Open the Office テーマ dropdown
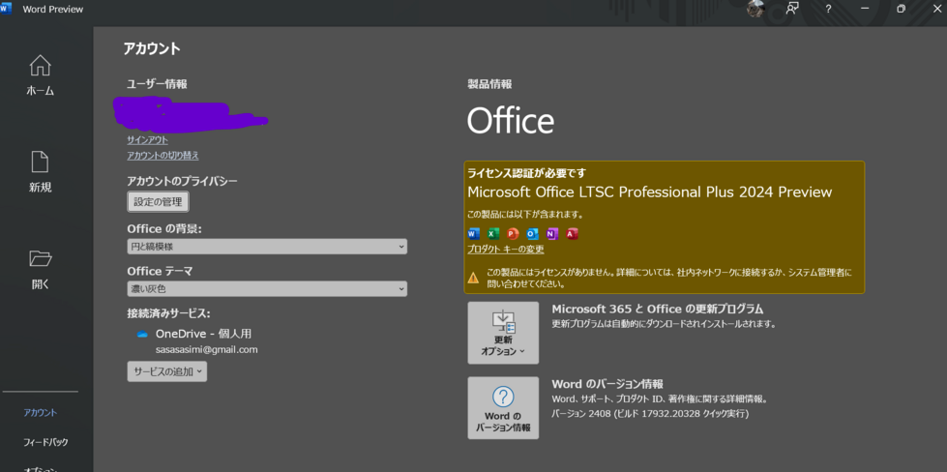 coord(267,289)
